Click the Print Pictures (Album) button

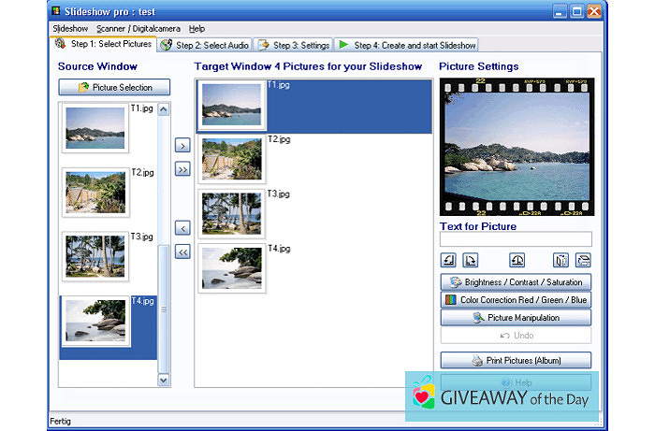tap(516, 360)
